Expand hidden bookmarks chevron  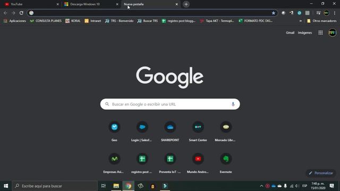pyautogui.click(x=301, y=21)
